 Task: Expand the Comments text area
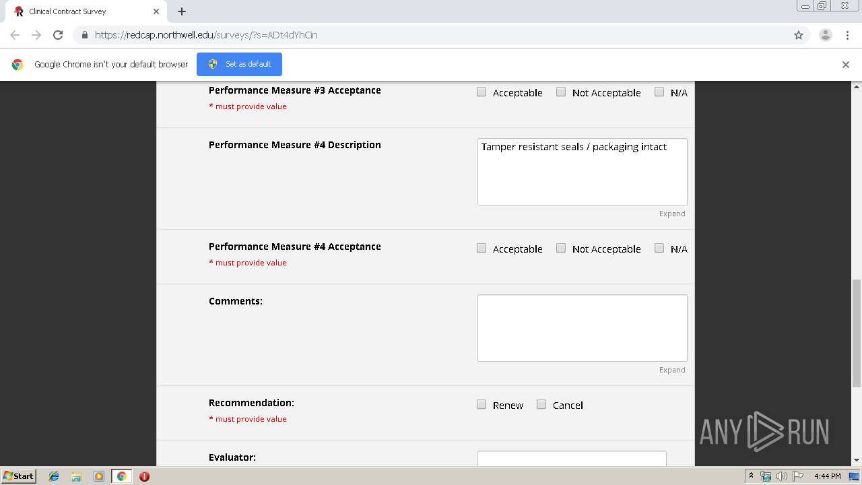point(672,370)
